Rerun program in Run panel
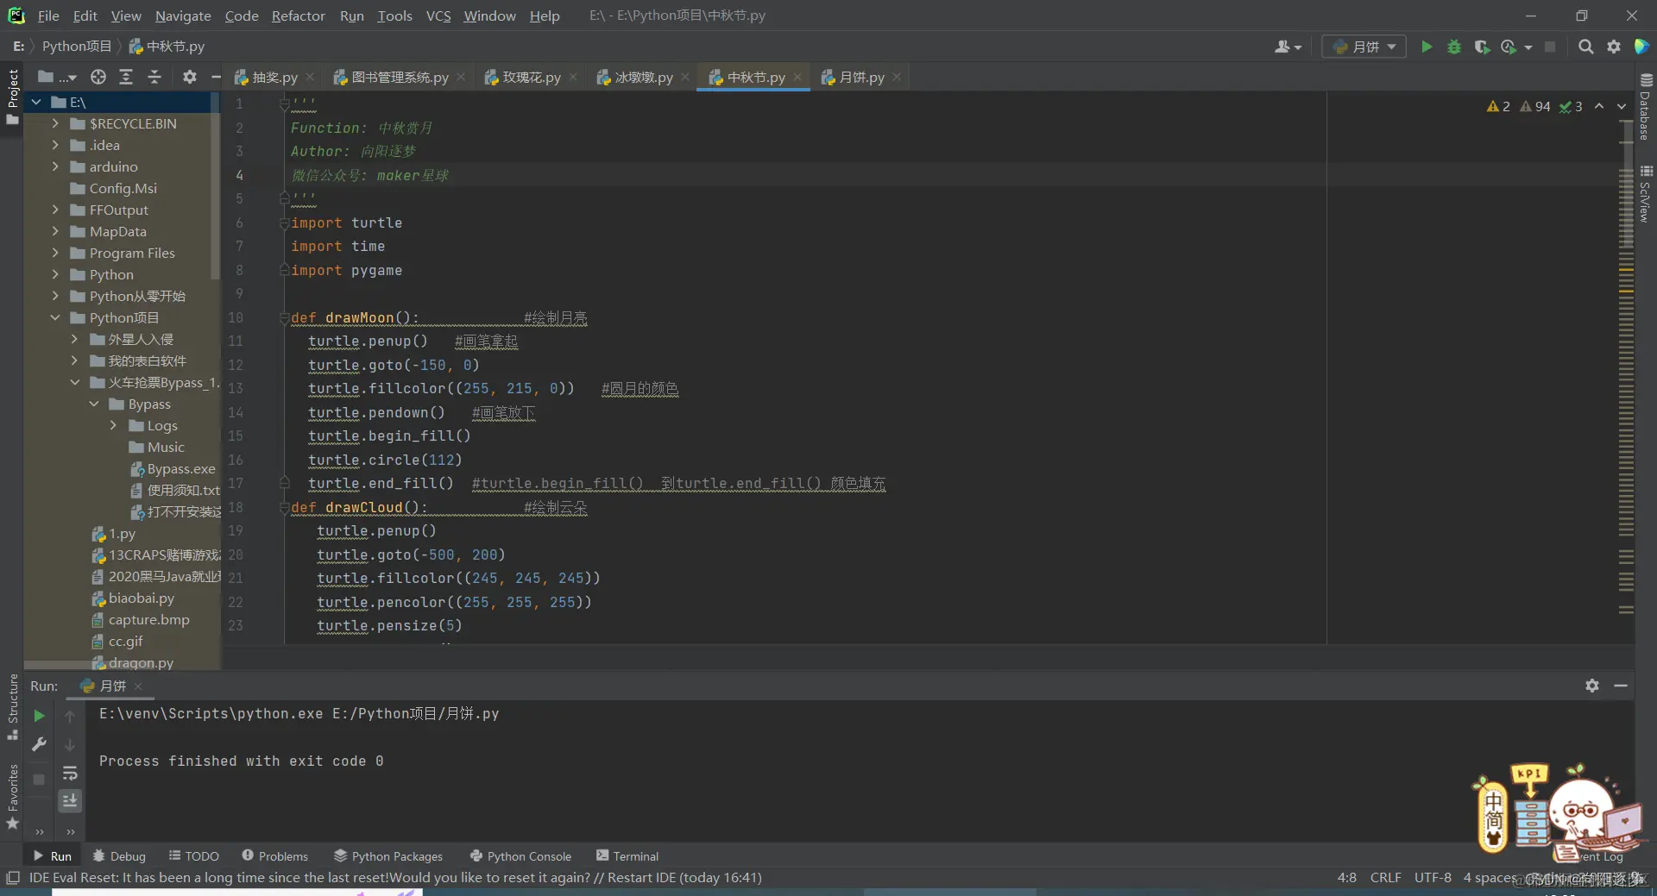Image resolution: width=1657 pixels, height=896 pixels. (39, 716)
